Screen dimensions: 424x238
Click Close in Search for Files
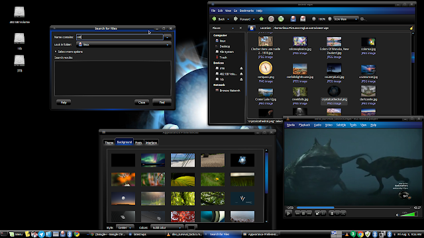pos(142,102)
